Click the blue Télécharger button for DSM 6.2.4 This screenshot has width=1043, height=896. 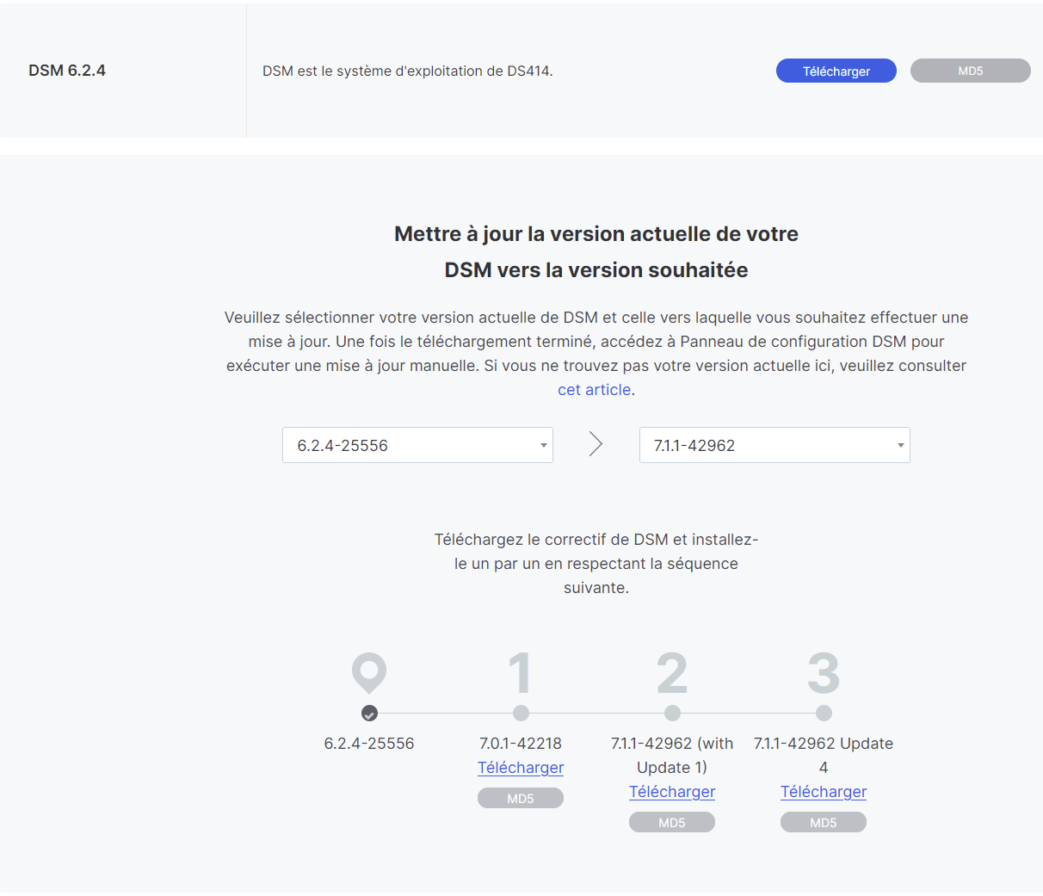coord(836,71)
